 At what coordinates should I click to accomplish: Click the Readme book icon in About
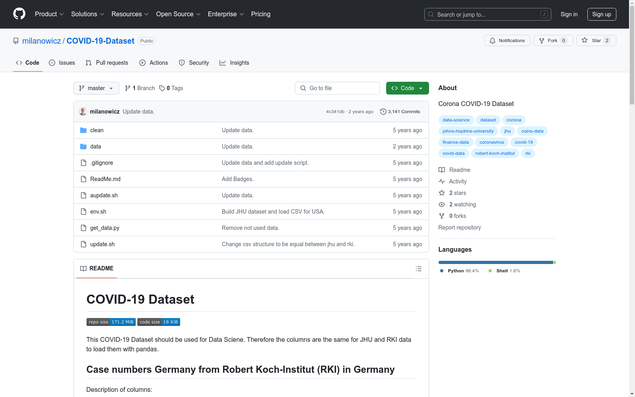[x=442, y=170]
